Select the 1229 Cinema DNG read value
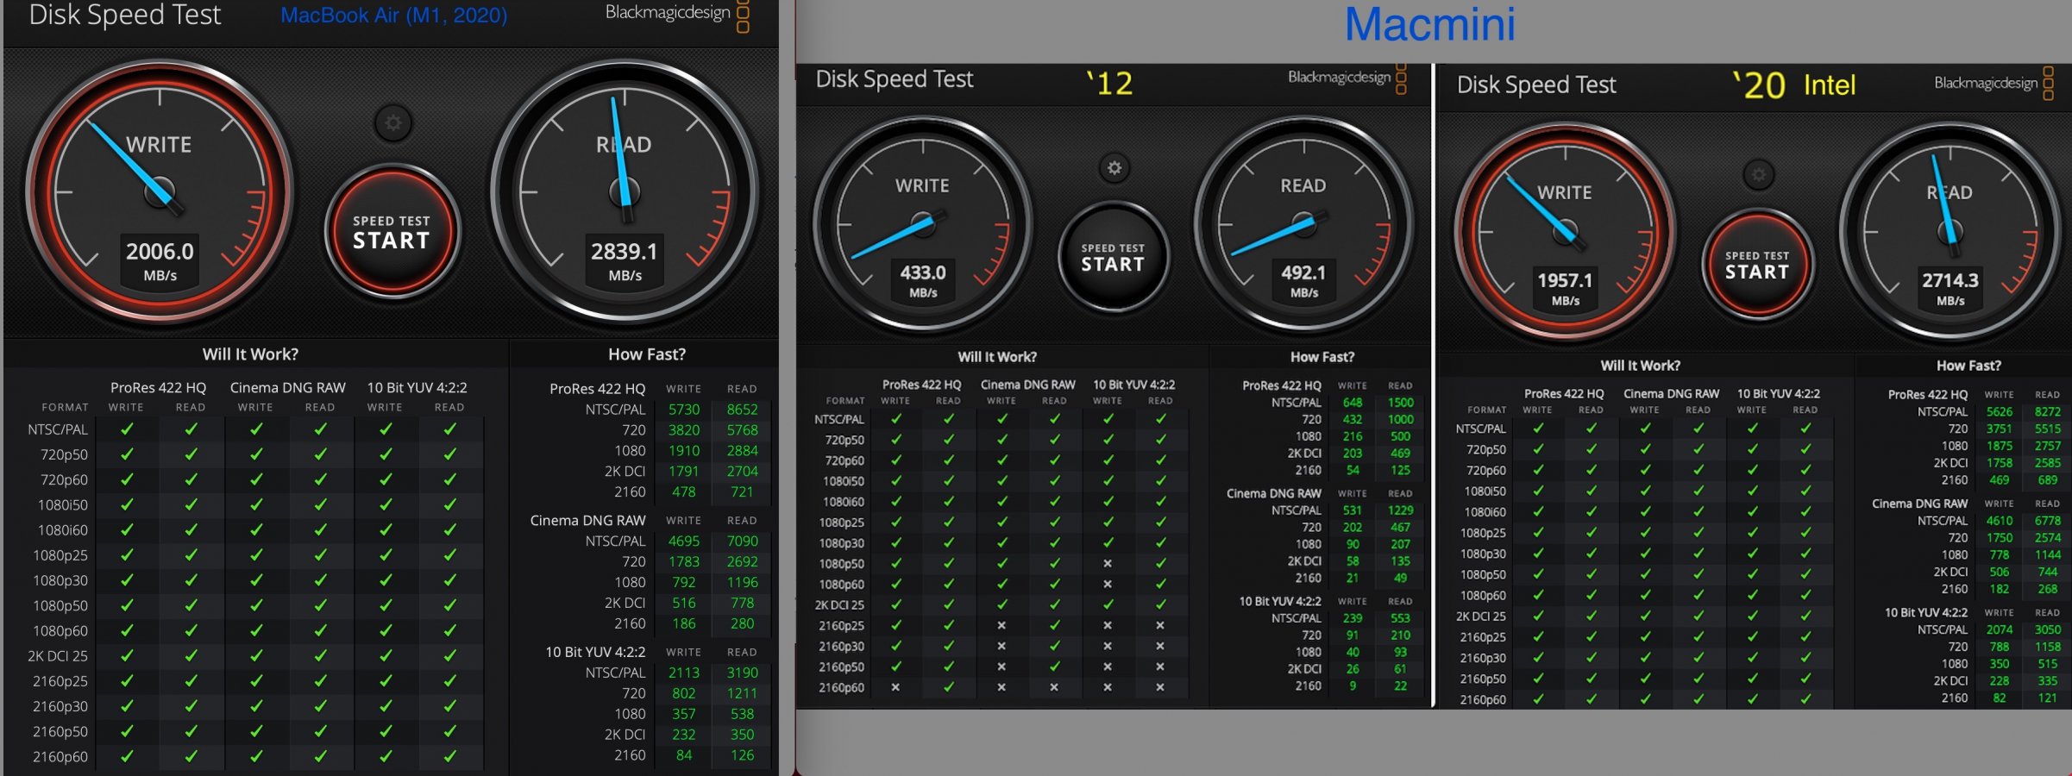This screenshot has height=776, width=2072. click(x=1400, y=510)
